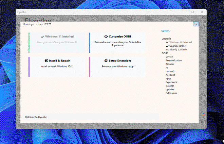Screen dimensions: 224x144
Task: Select Install only (Custom) step
Action: [x=176, y=49]
